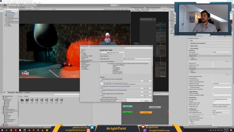This screenshot has height=132, width=234.
Task: Select Main Camera in the Hierarchy
Action: [x=11, y=12]
